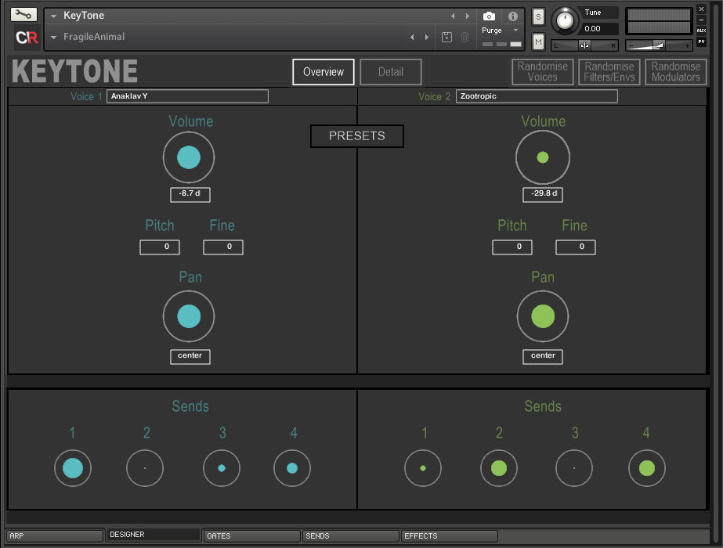Solo the KeyTone instrument with the S button
Image resolution: width=723 pixels, height=548 pixels.
(x=537, y=16)
